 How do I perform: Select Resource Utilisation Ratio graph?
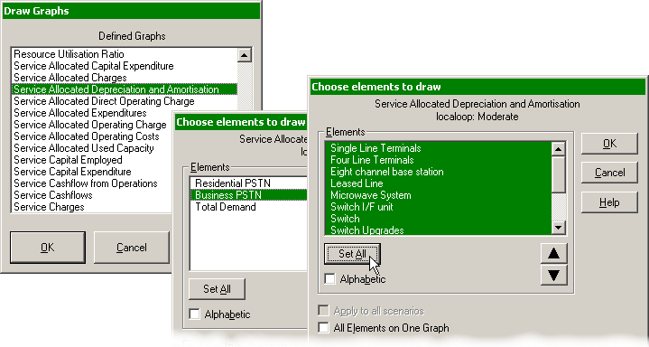pos(69,54)
